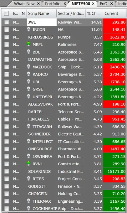Check the box for SOLARINDS row
The height and width of the screenshot is (213, 127).
click(x=7, y=171)
